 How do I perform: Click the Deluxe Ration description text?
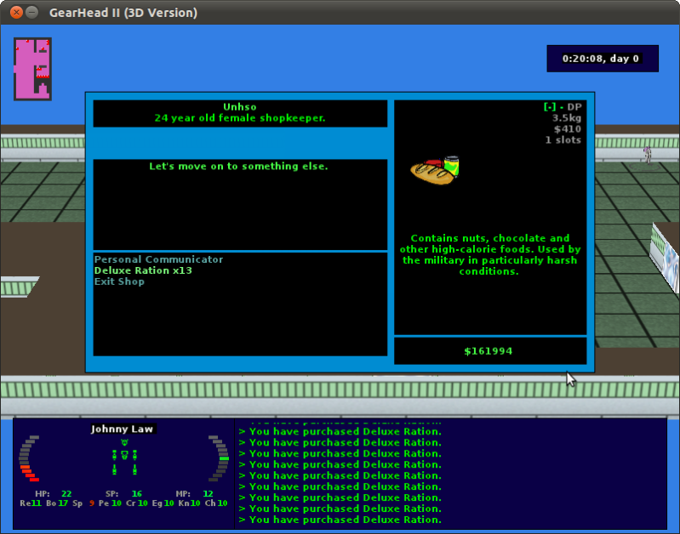coord(489,254)
